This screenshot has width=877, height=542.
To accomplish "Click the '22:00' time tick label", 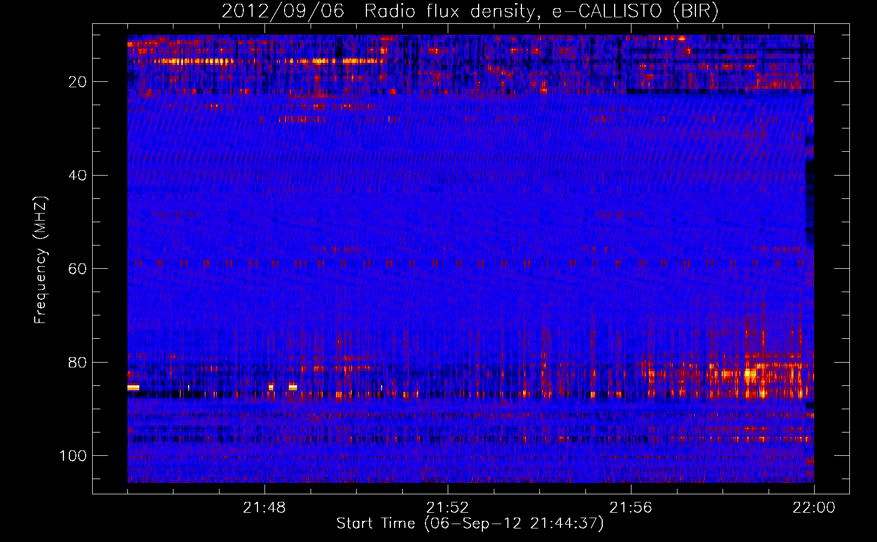I will click(x=814, y=508).
